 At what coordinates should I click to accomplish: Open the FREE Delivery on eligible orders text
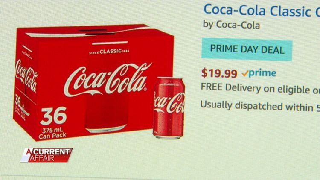(260, 89)
